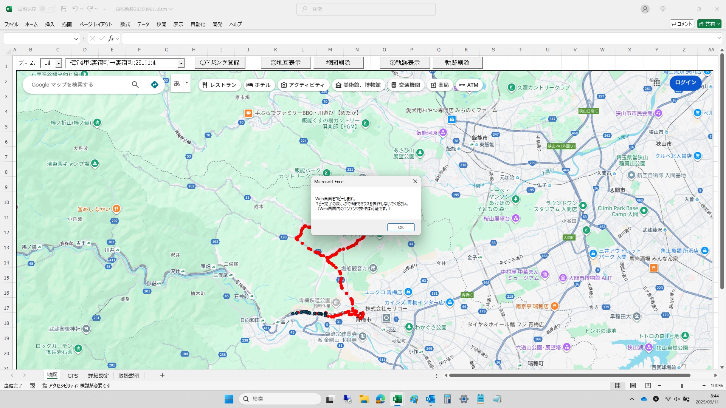This screenshot has height=408, width=726.
Task: Open Quick Access Toolbar customize dropdown
Action: [x=105, y=9]
